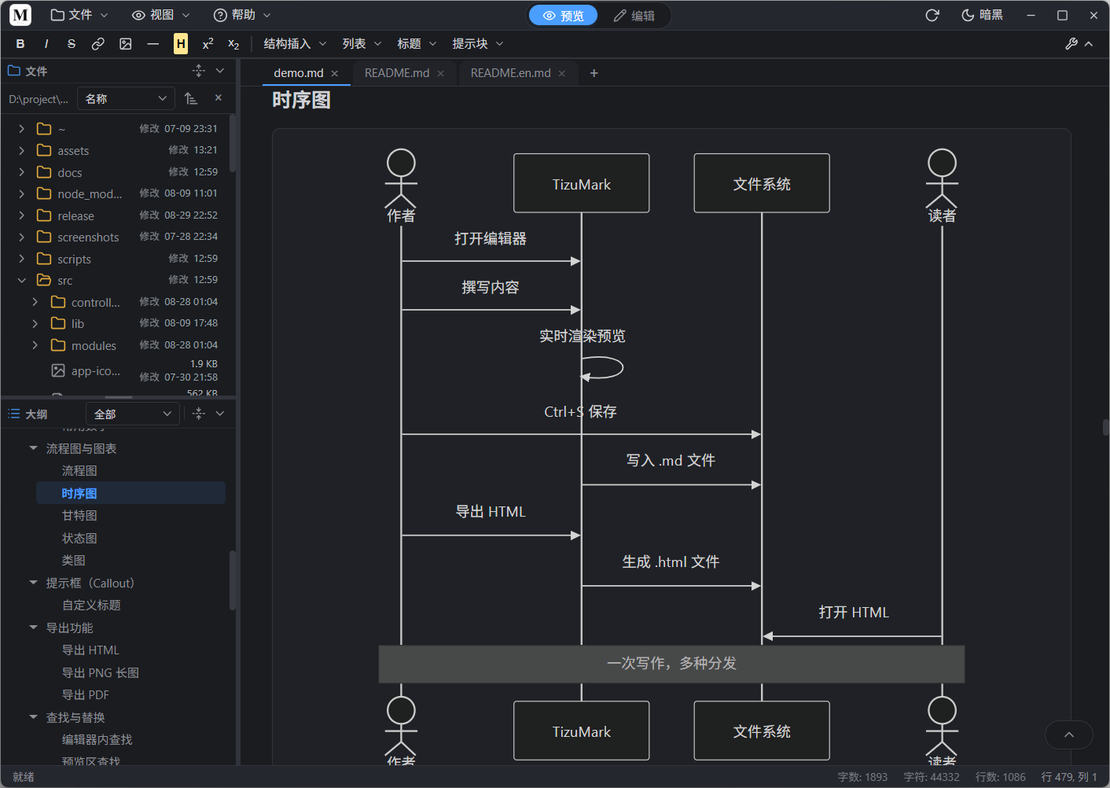The width and height of the screenshot is (1110, 788).
Task: Open the outline filter 全部 dropdown
Action: (x=133, y=414)
